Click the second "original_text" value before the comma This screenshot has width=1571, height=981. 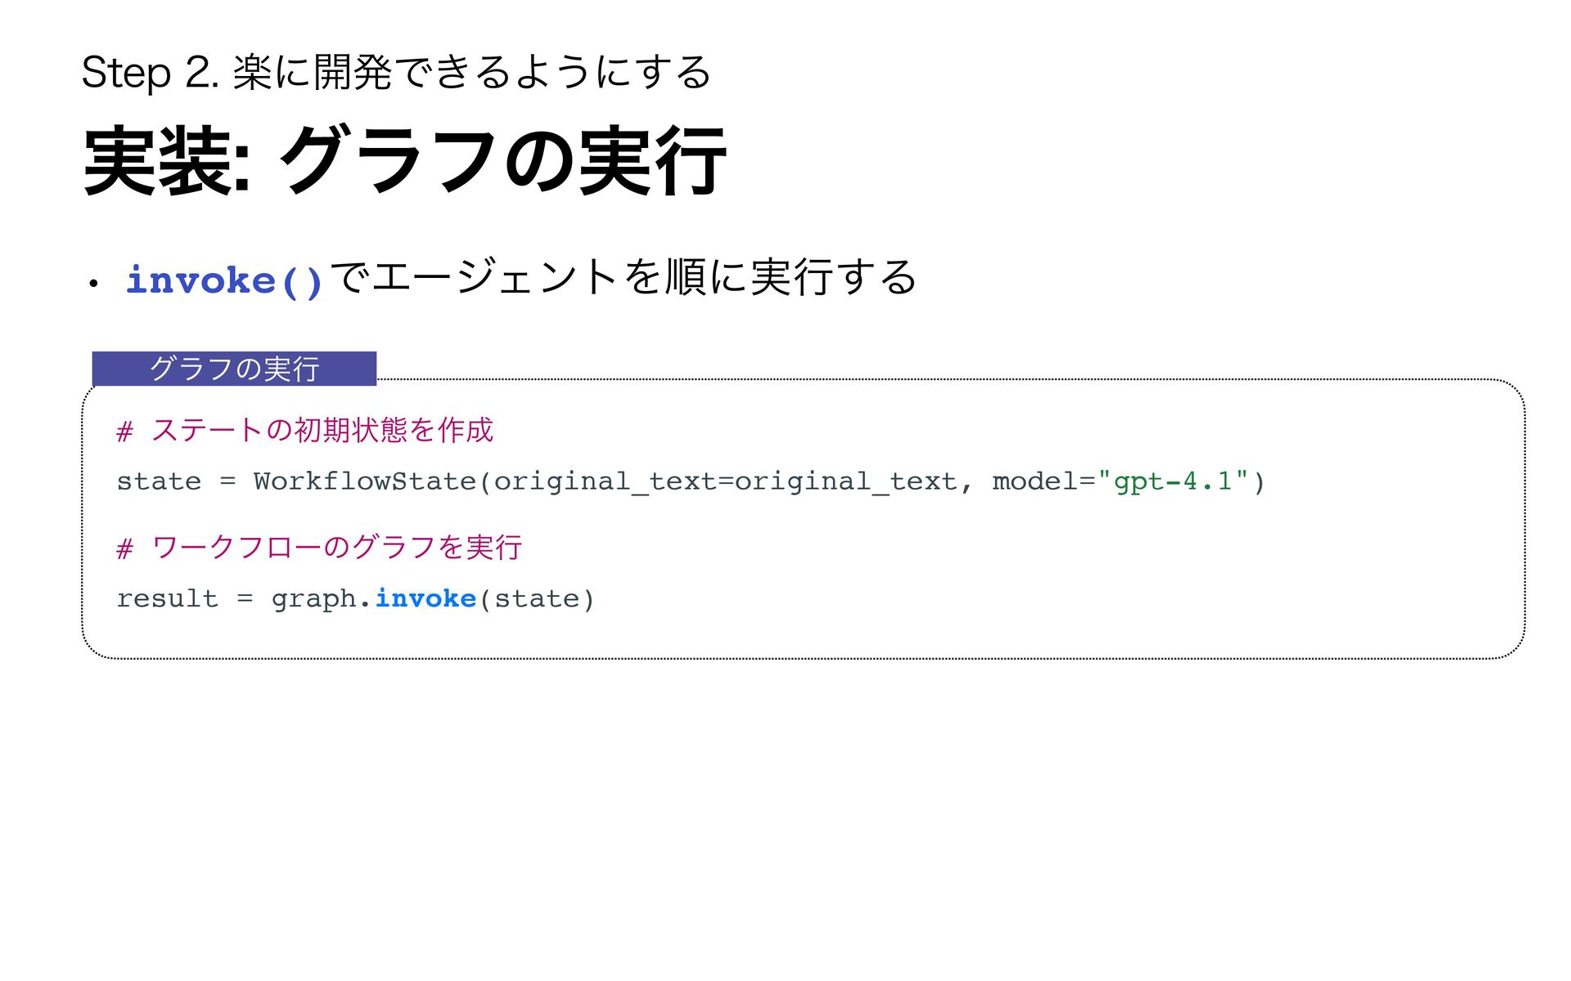click(846, 482)
